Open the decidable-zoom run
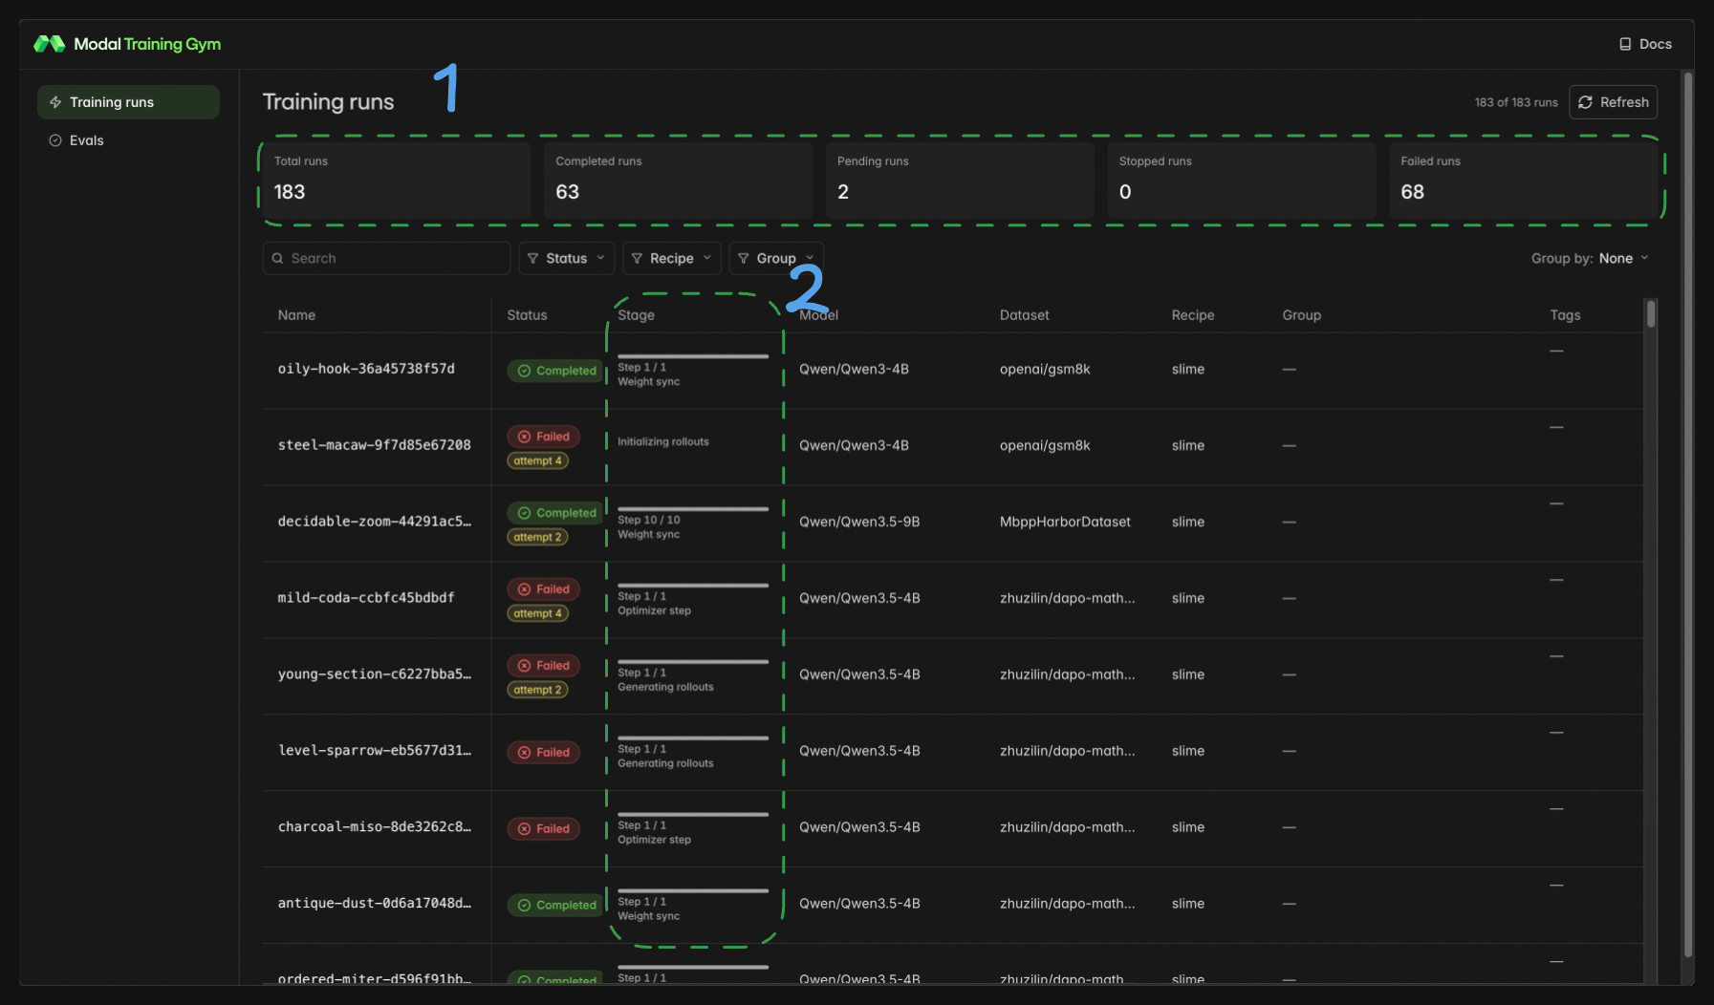This screenshot has height=1005, width=1714. click(x=374, y=522)
